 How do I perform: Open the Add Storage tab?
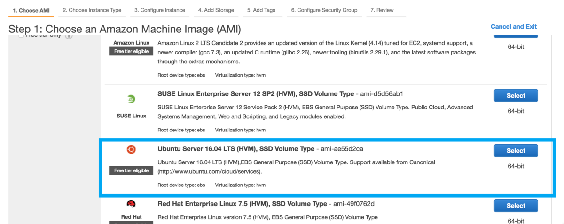pos(216,10)
